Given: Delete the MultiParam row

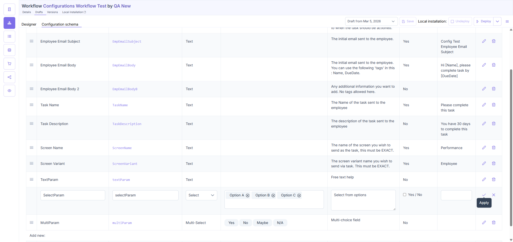Looking at the screenshot, I should tap(493, 222).
